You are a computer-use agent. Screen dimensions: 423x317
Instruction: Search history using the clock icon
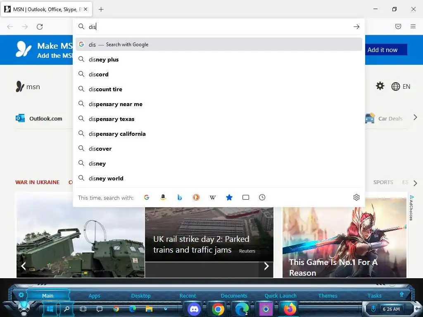tap(262, 197)
